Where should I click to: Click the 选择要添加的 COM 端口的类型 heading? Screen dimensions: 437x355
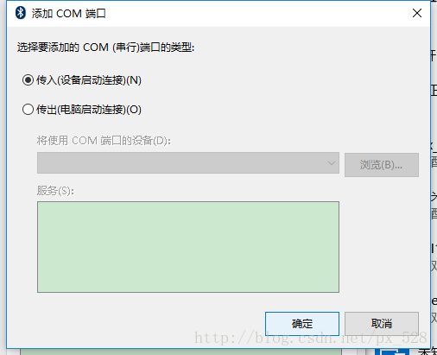[x=105, y=48]
